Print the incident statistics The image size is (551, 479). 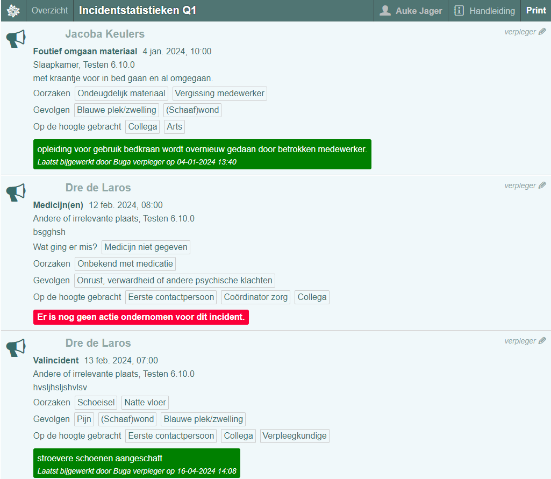click(x=535, y=11)
